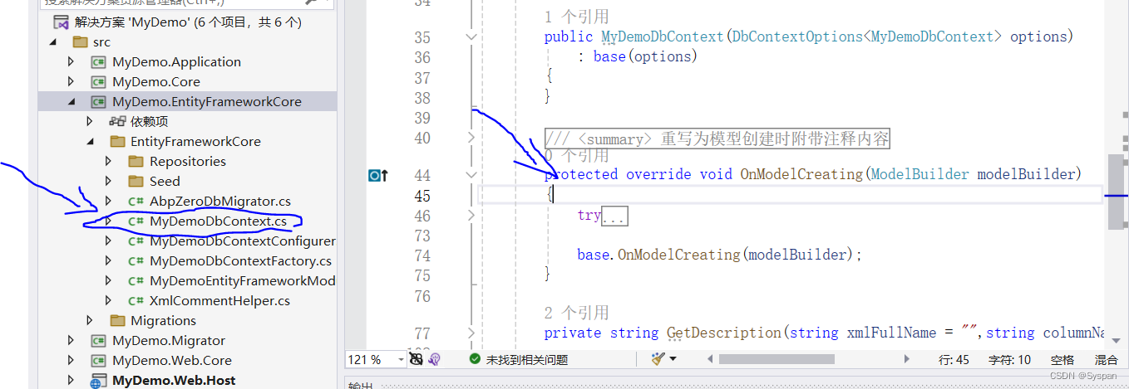
Task: Click the green check 未找到相关问题 status
Action: 518,359
